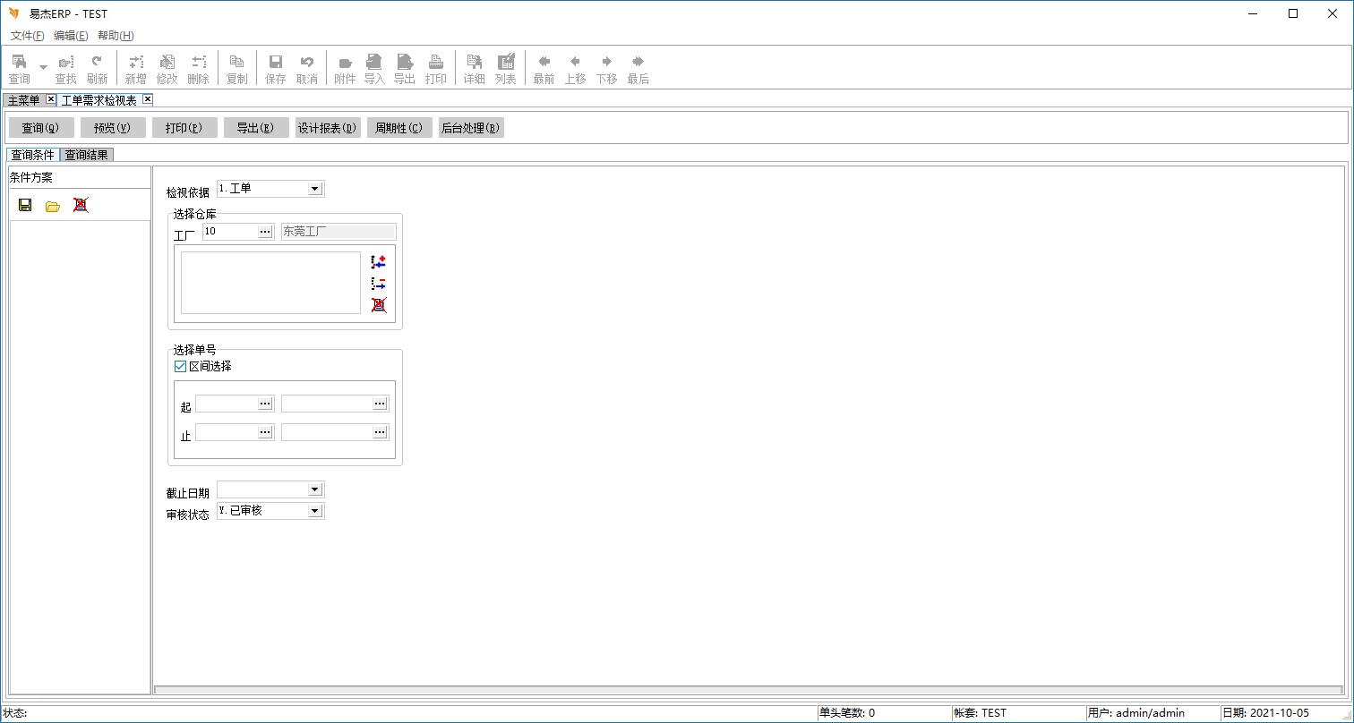
Task: Click the 导出 toolbar icon
Action: click(405, 69)
